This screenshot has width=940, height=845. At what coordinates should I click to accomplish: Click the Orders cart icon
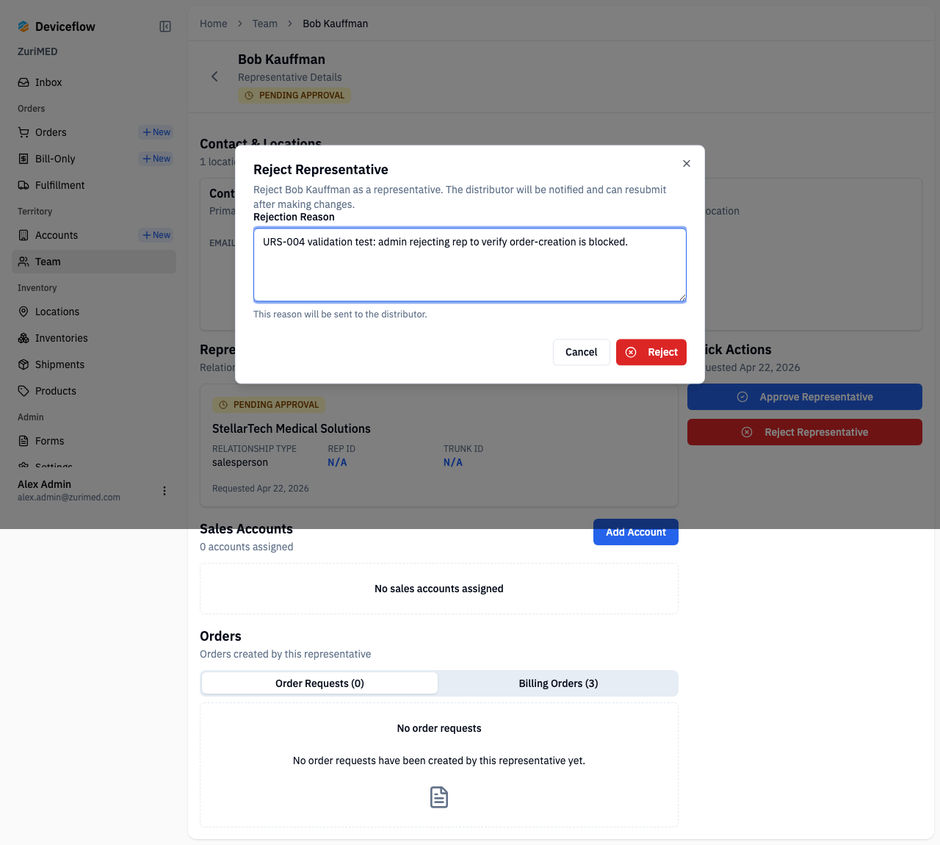(x=23, y=132)
